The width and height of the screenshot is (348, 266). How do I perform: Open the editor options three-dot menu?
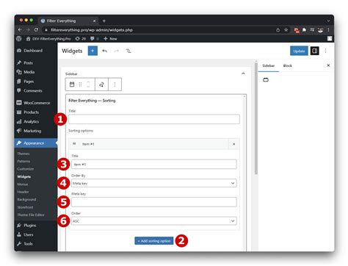(x=325, y=51)
